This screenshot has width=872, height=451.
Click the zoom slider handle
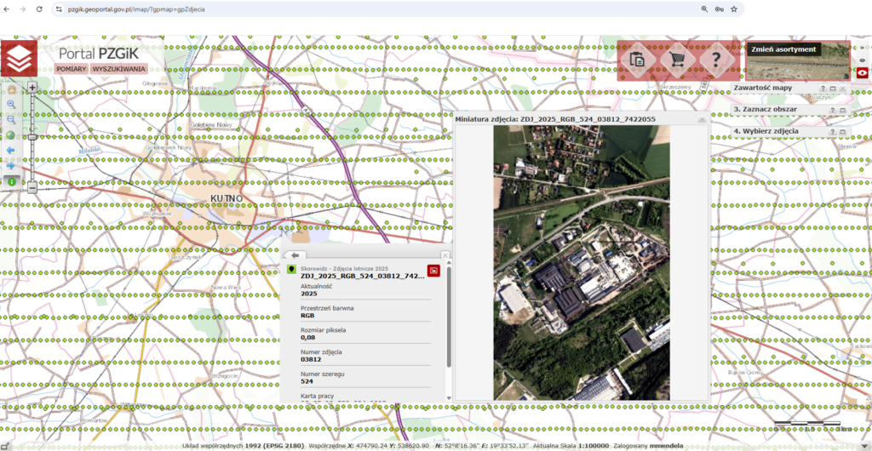point(32,136)
